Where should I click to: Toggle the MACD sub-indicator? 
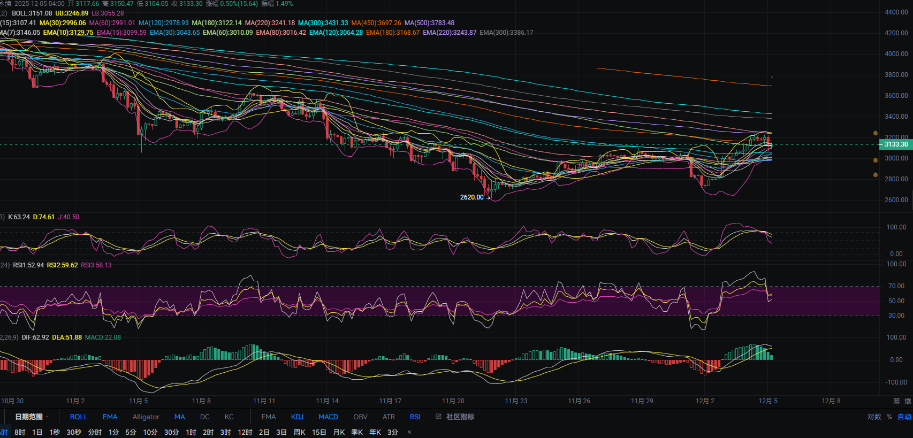click(x=328, y=417)
